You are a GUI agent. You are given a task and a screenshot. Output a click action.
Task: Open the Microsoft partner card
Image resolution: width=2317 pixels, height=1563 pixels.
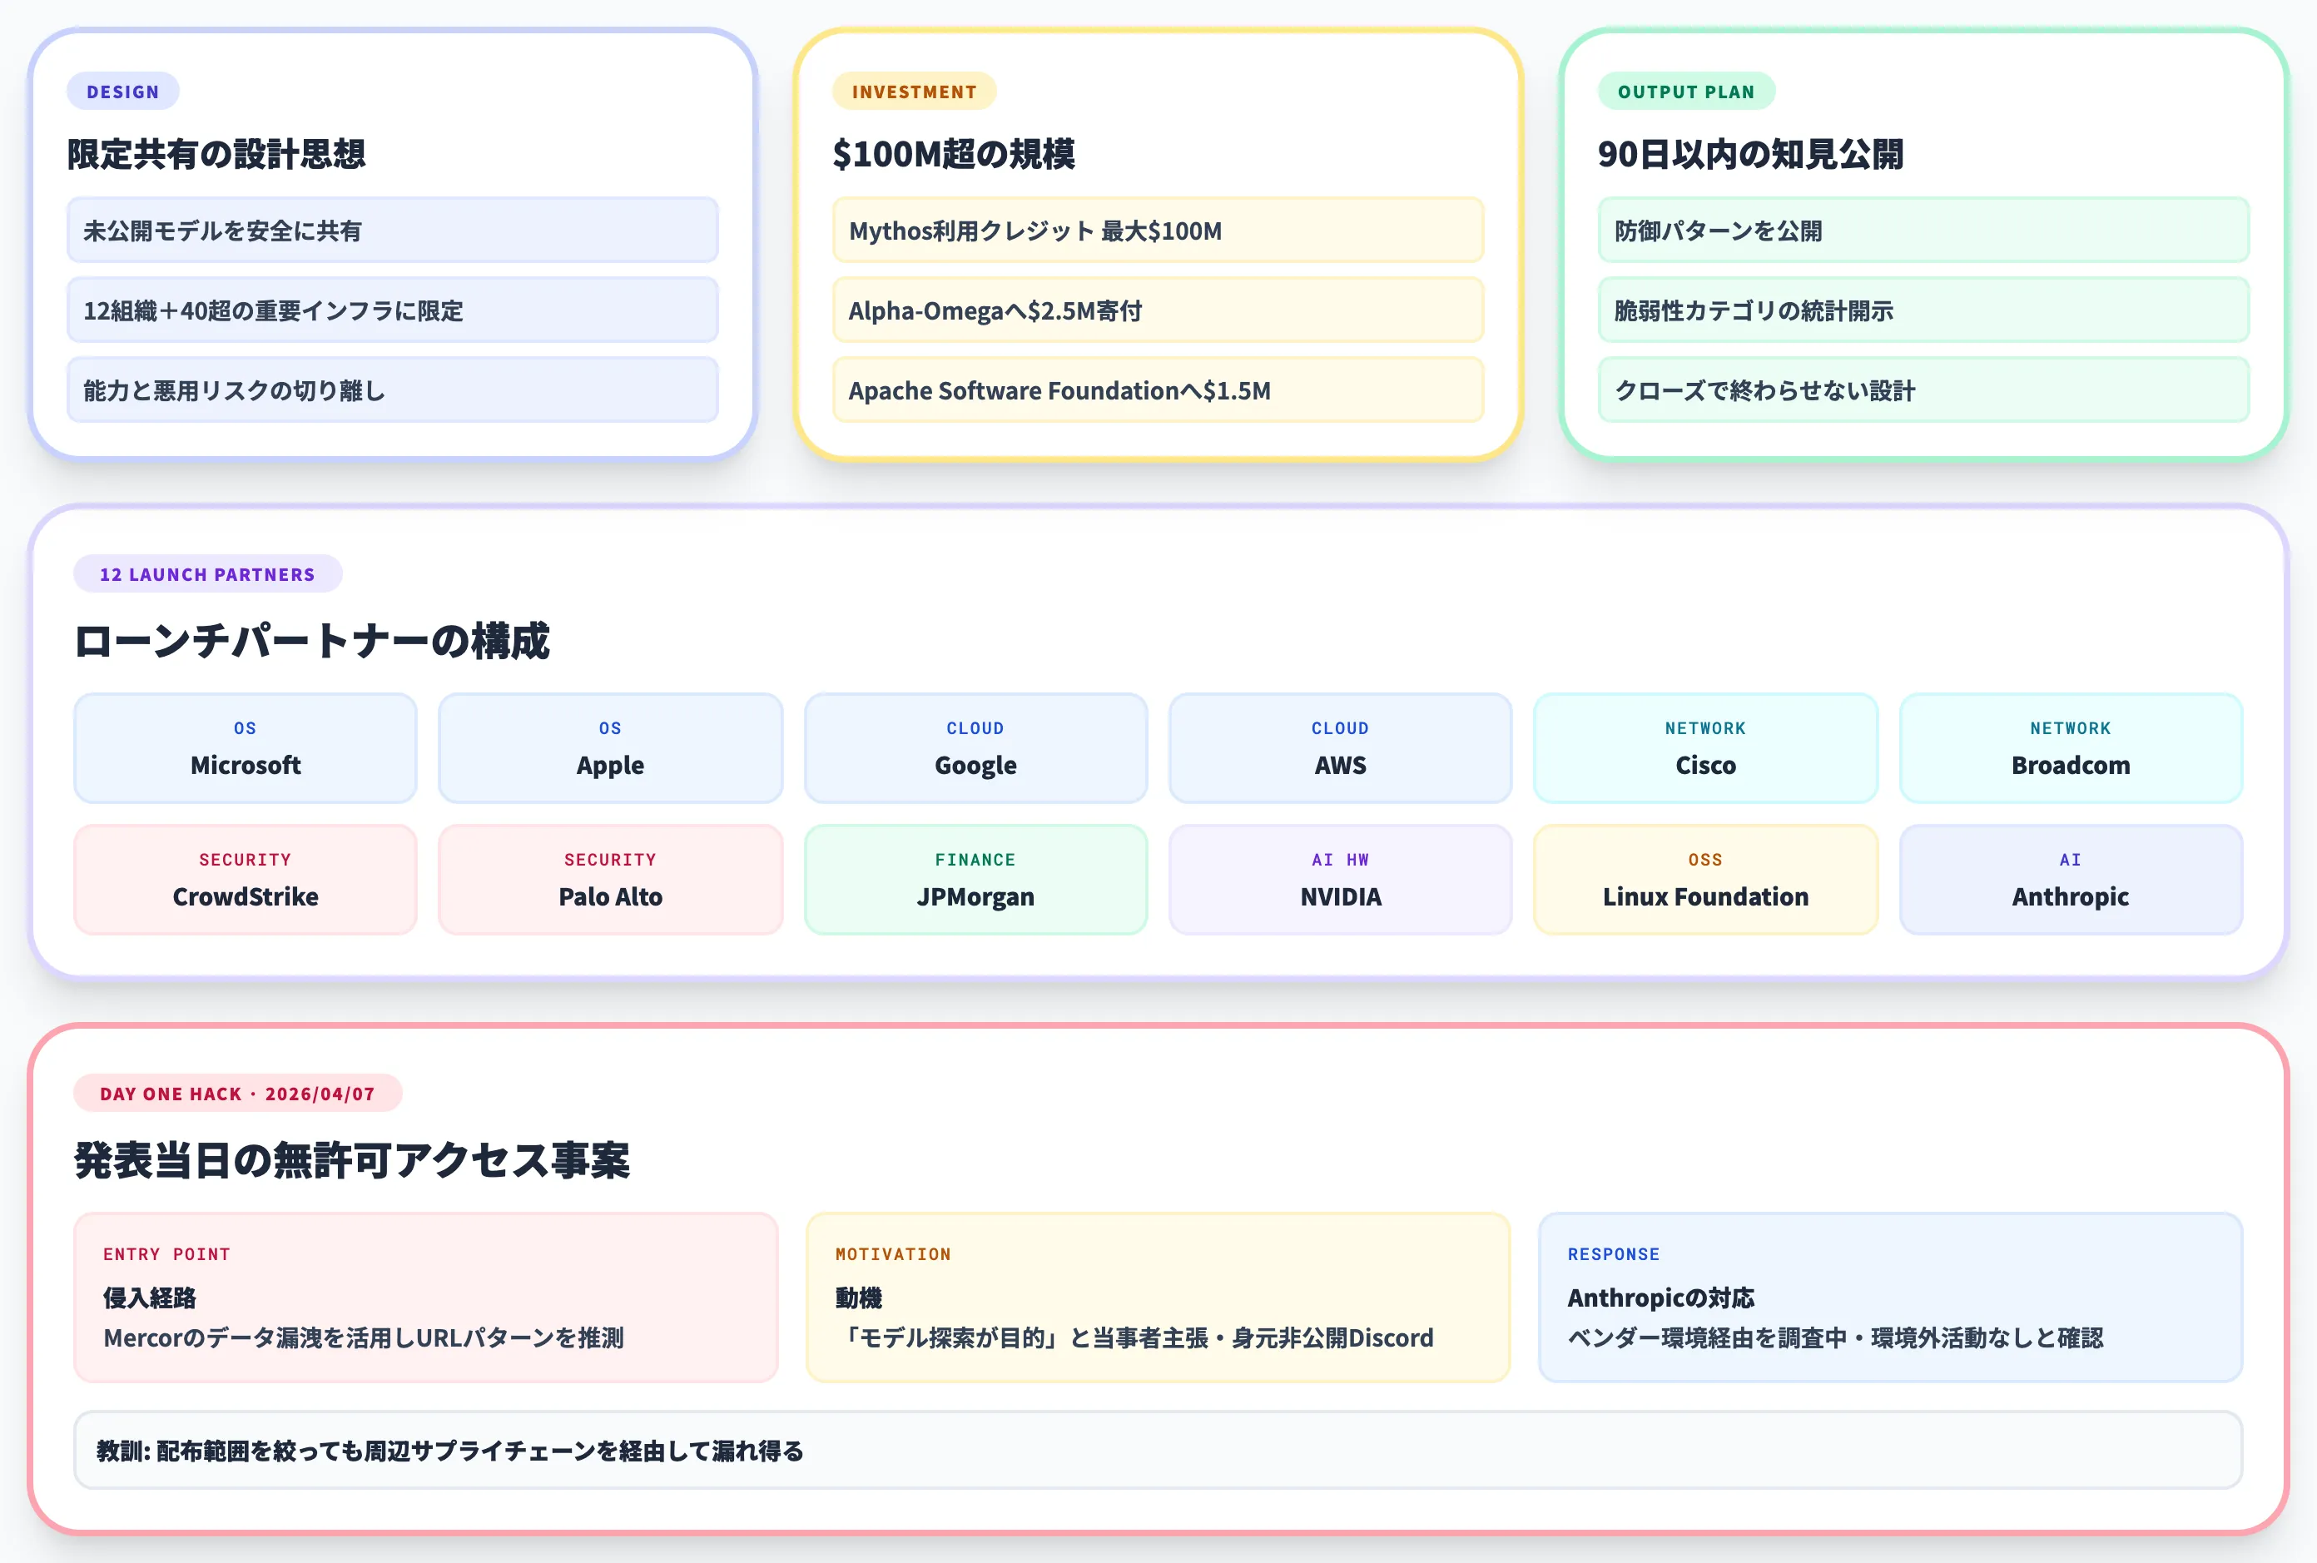coord(246,747)
